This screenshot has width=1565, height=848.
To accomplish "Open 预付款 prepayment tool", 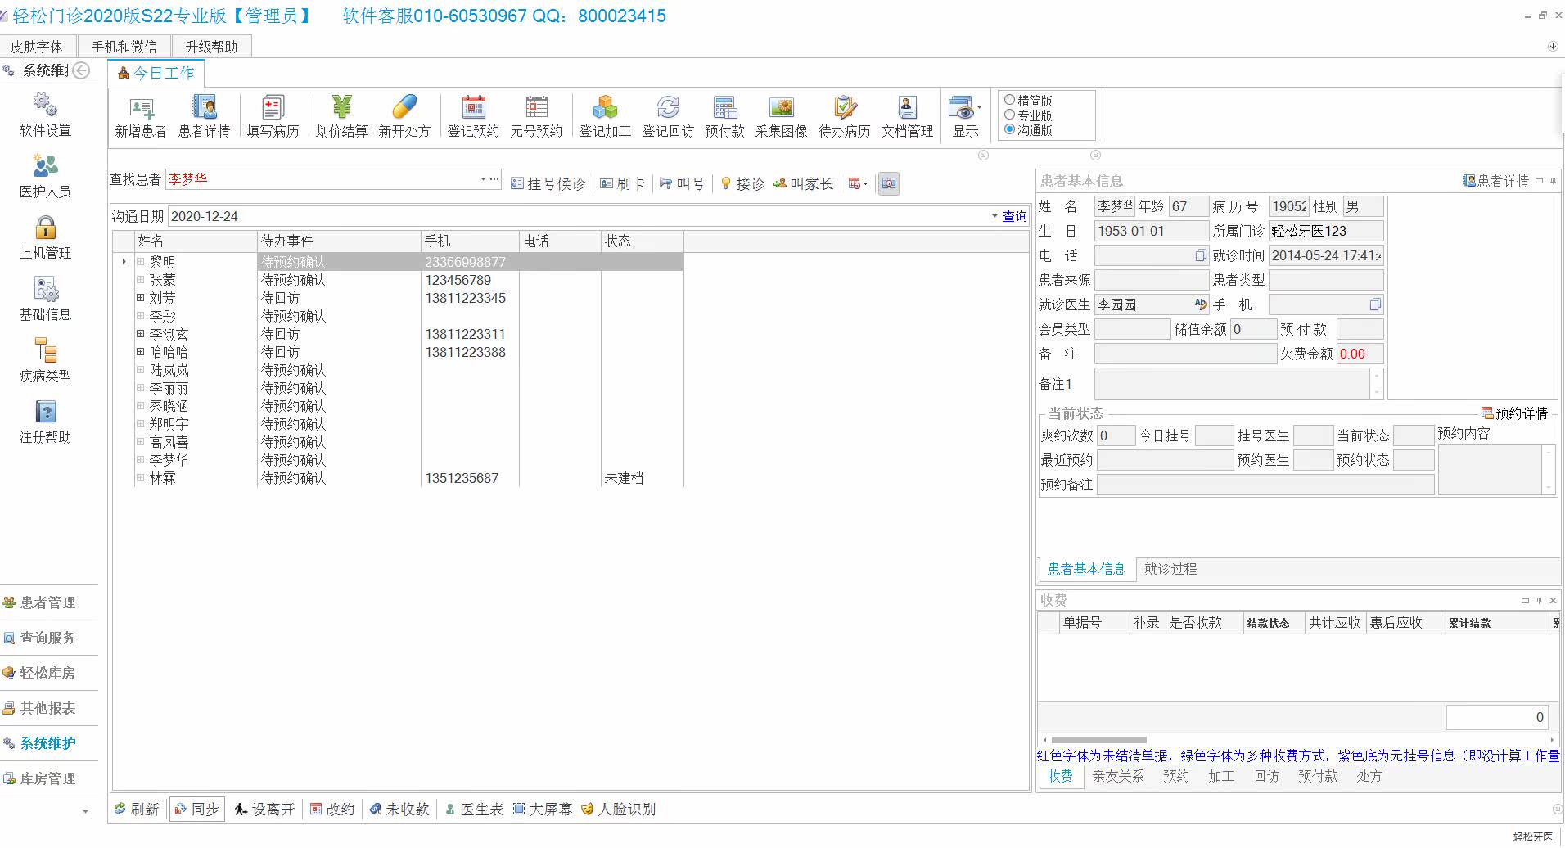I will 724,116.
